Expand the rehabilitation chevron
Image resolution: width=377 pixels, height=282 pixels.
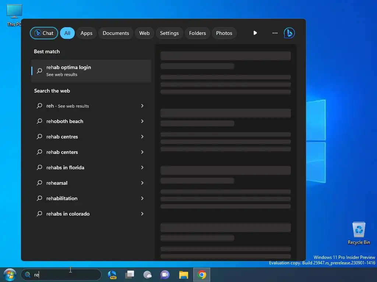point(142,198)
